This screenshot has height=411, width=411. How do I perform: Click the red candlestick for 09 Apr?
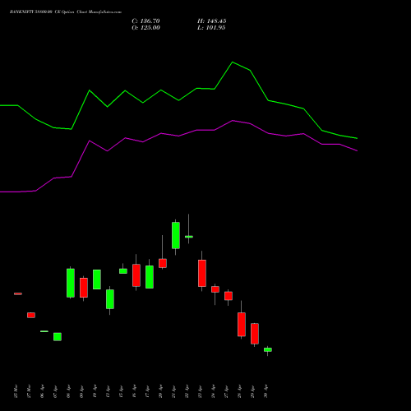point(84,288)
